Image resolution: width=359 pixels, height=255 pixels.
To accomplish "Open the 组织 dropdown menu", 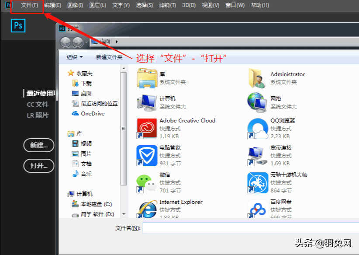I will click(74, 57).
